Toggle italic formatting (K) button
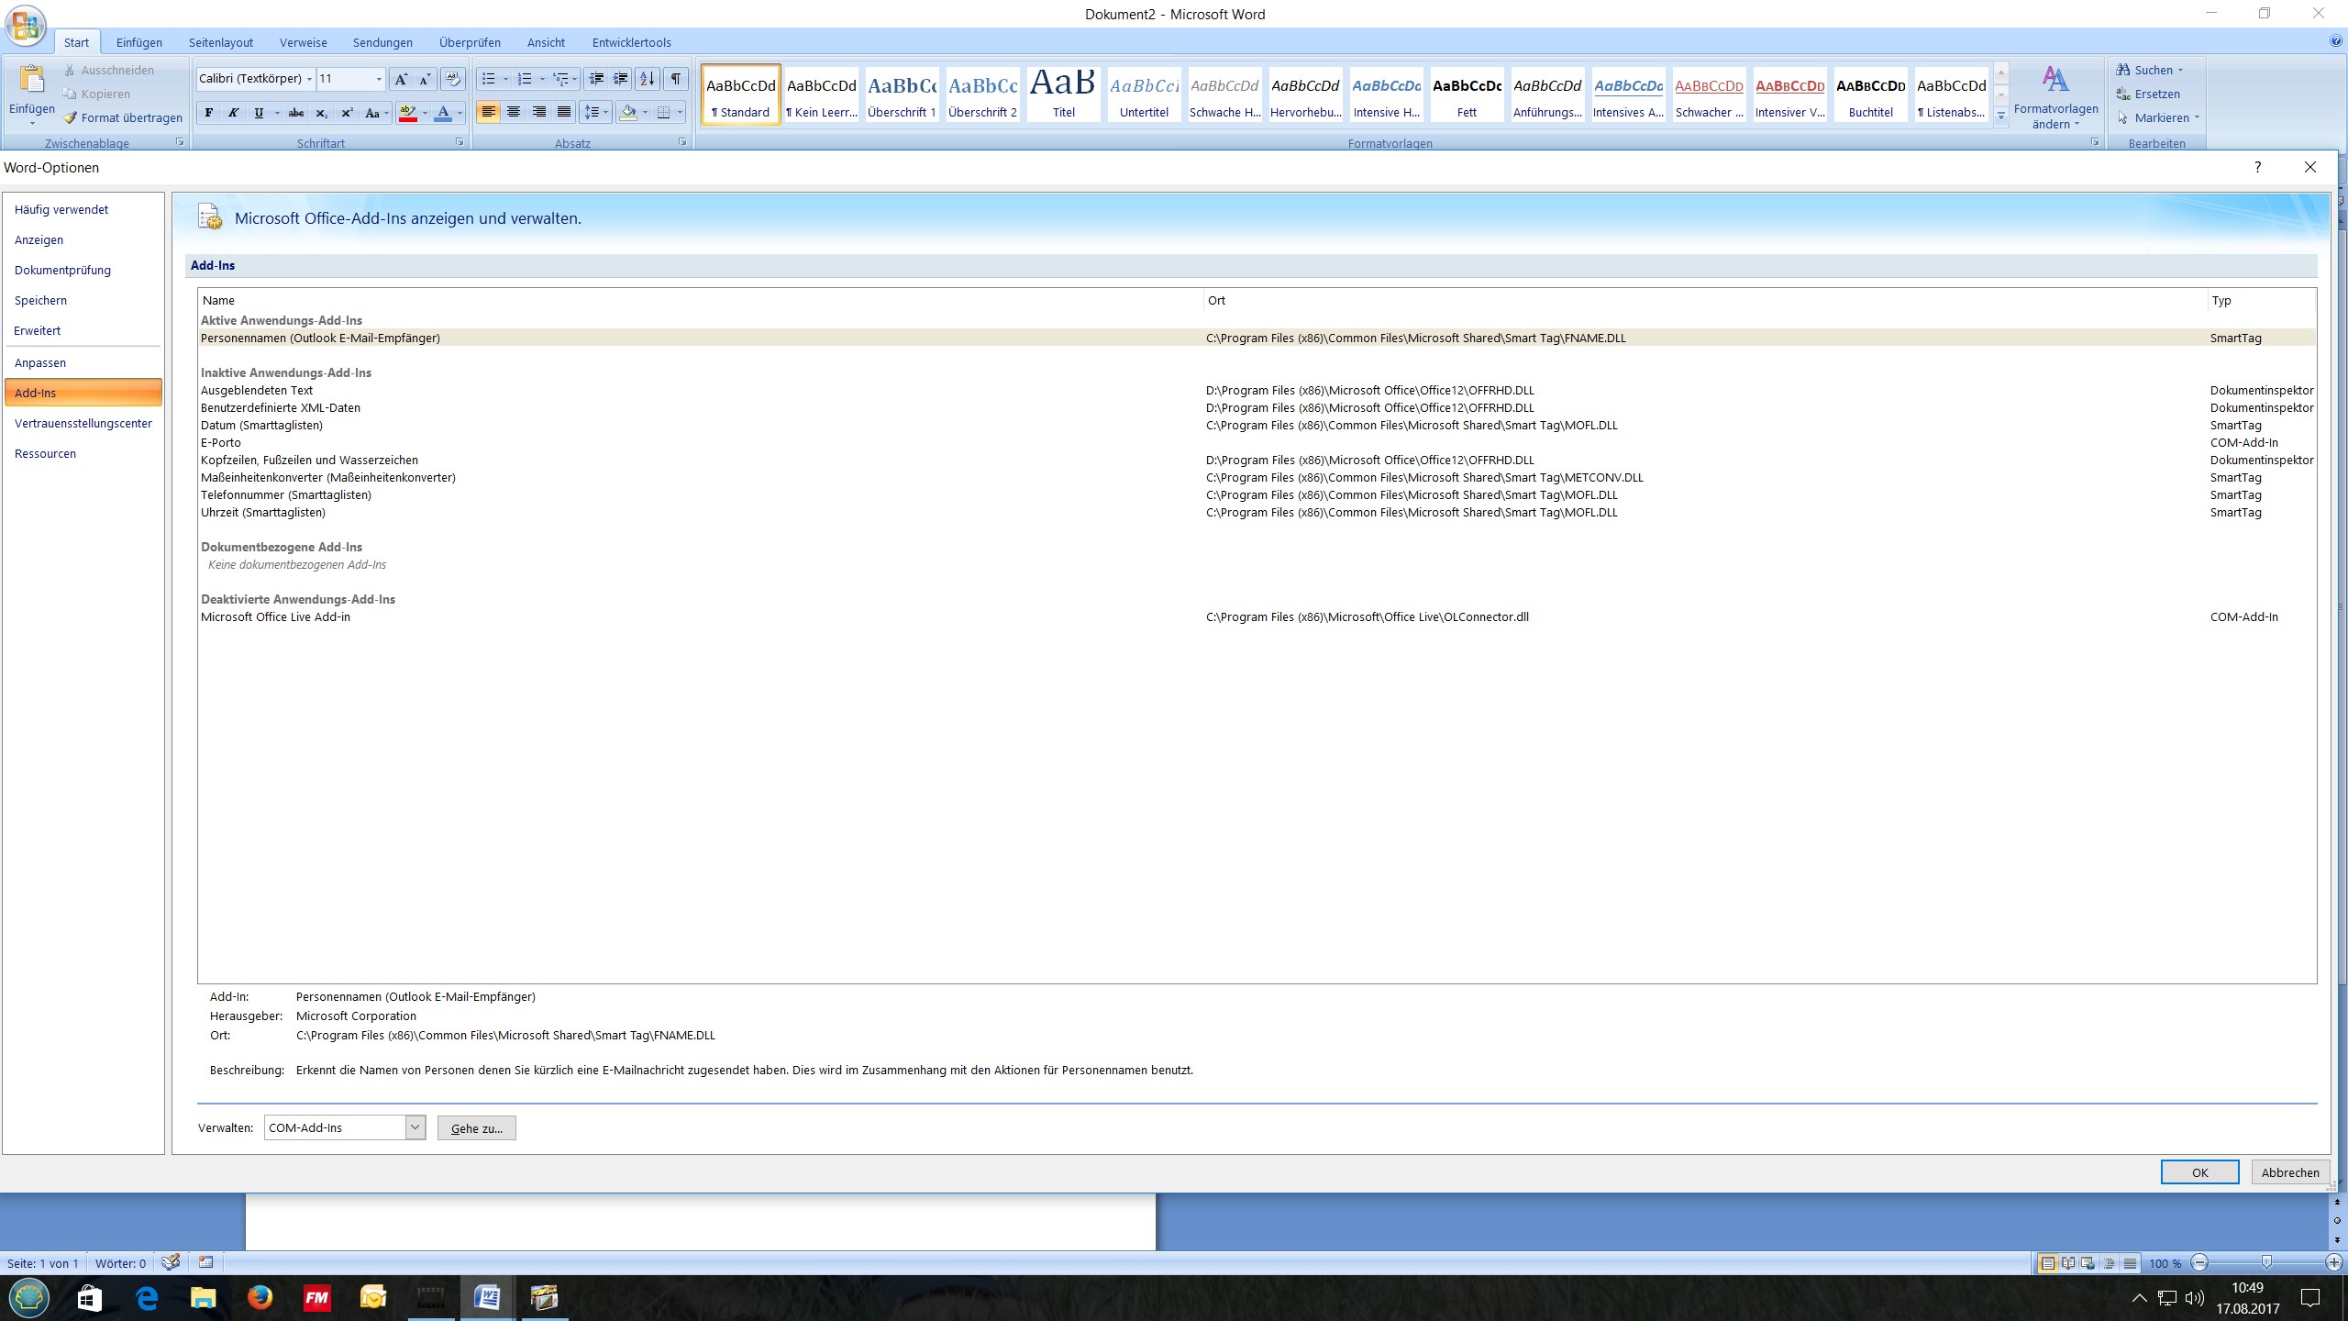The width and height of the screenshot is (2348, 1321). coord(233,113)
